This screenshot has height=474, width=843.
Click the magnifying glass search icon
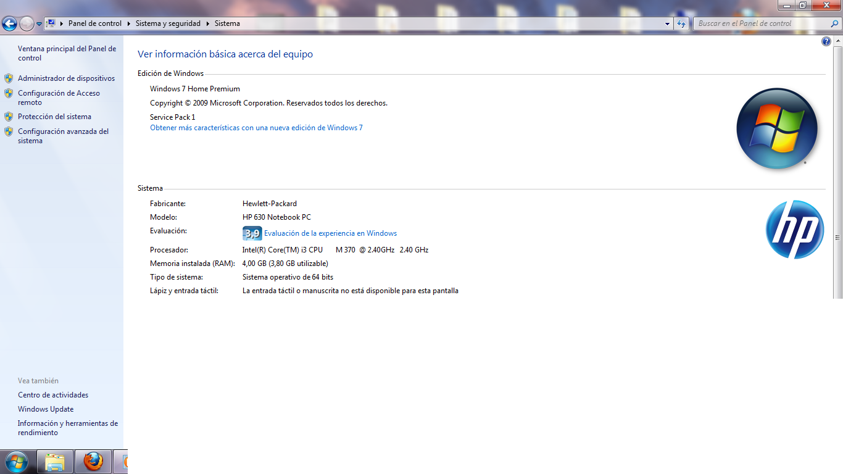click(x=835, y=23)
